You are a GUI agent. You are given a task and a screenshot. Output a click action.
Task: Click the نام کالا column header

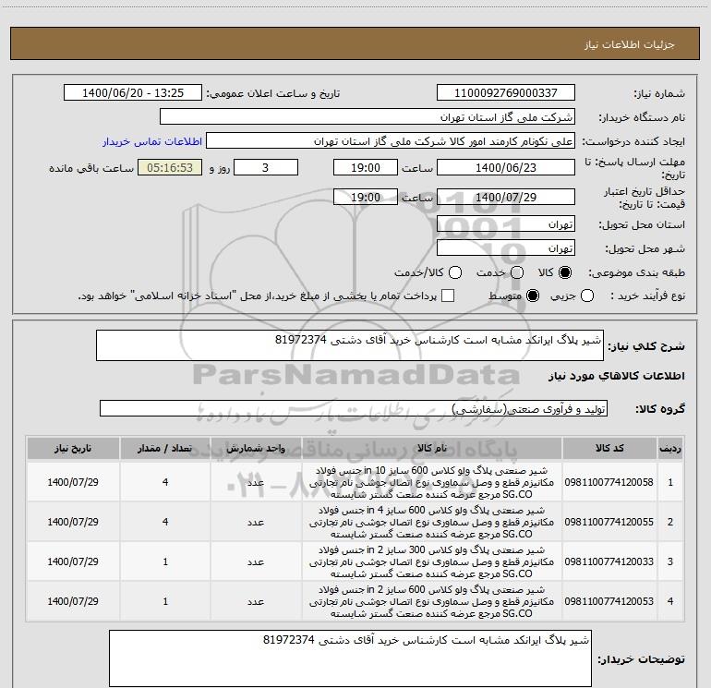point(432,449)
